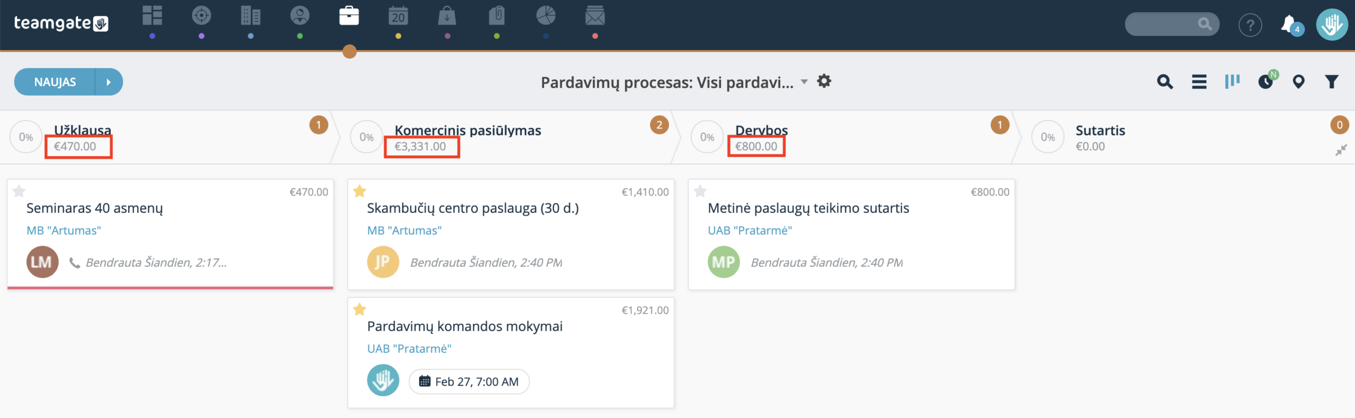Open the deals briefcase icon
The height and width of the screenshot is (418, 1355).
[x=349, y=16]
